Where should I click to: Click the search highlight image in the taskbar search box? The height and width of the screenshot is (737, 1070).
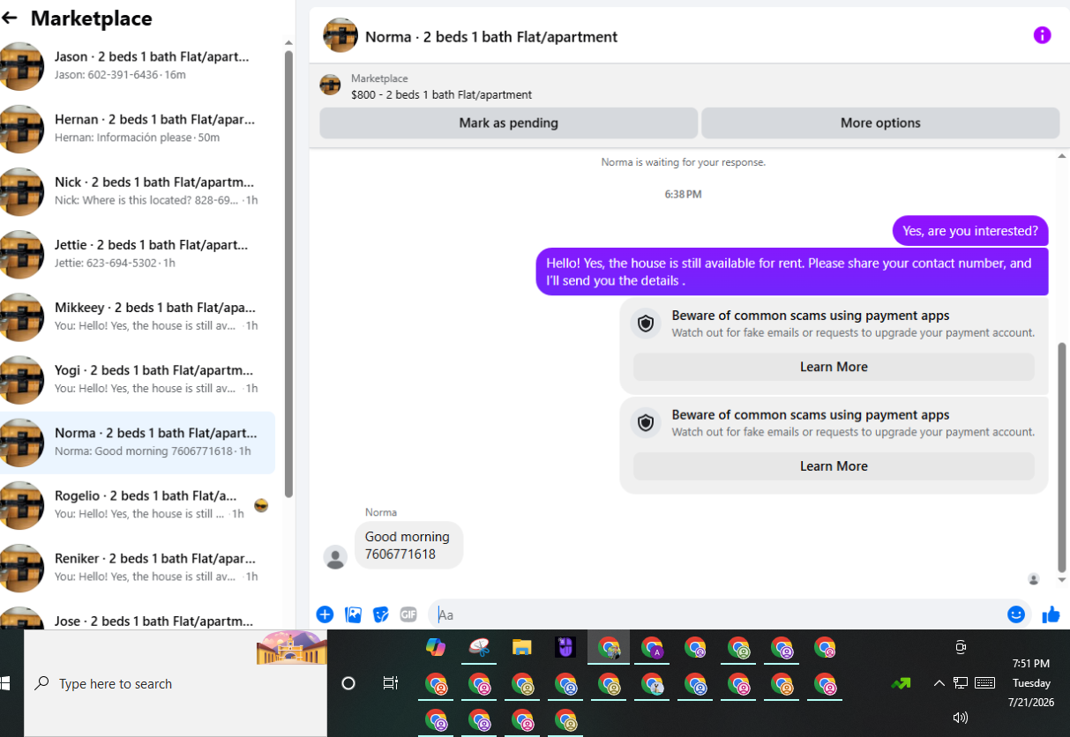click(x=291, y=648)
